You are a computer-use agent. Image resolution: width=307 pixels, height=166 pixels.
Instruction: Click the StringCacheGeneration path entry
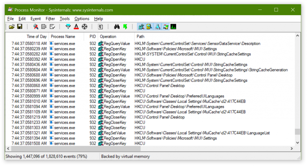[211, 70]
